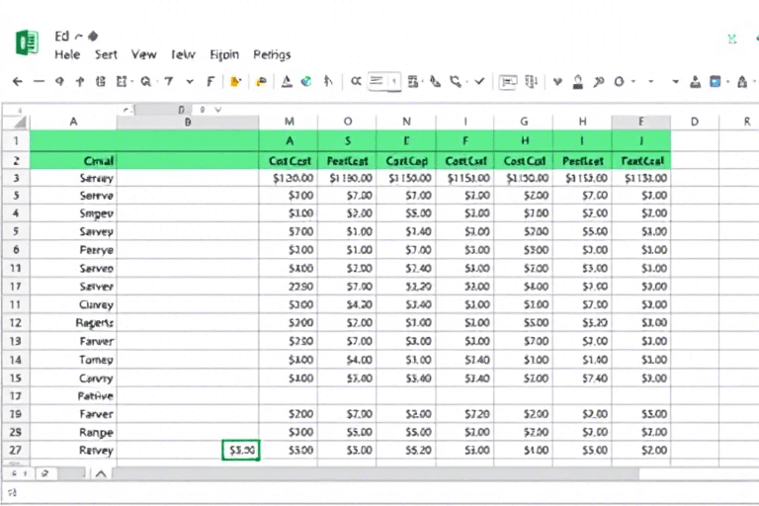The image size is (759, 506).
Task: Click the magnifier zoom icon in toolbar
Action: click(x=146, y=82)
